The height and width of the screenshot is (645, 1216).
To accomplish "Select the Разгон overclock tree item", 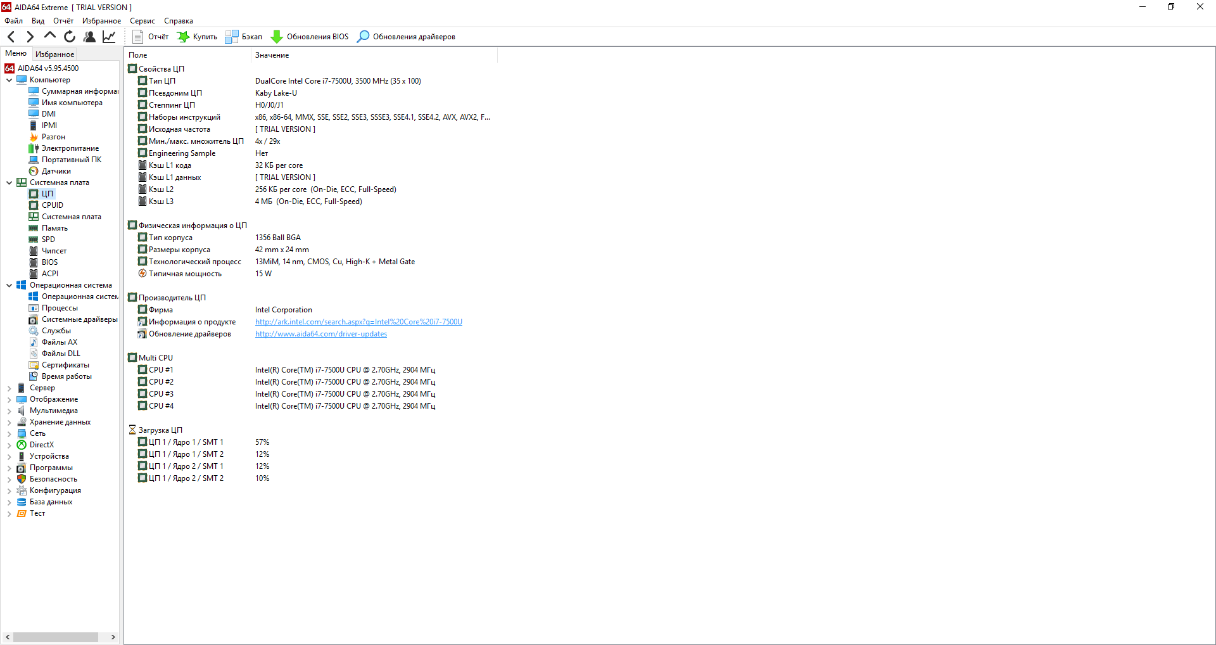I will (47, 137).
